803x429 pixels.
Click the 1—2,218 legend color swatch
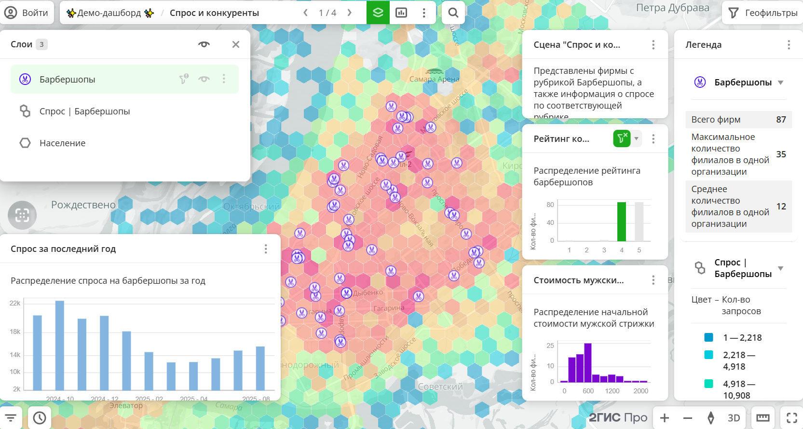coord(708,337)
